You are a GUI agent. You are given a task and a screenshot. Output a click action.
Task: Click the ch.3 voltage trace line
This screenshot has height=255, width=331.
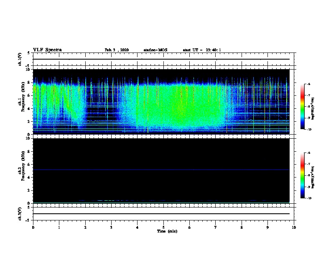[161, 214]
